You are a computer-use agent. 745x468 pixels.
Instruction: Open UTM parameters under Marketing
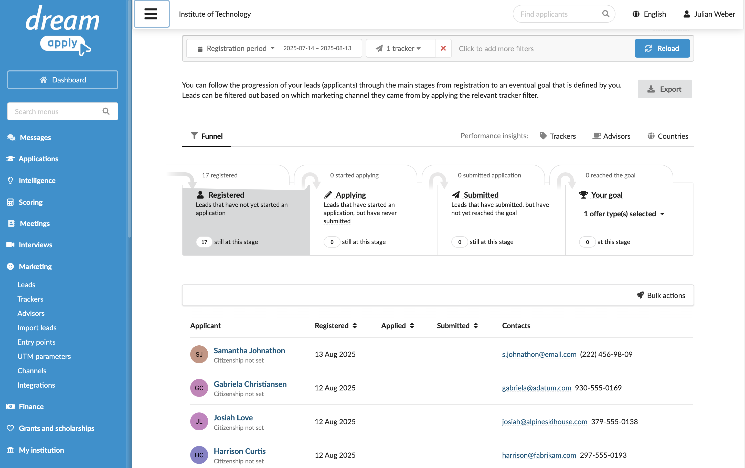click(44, 356)
